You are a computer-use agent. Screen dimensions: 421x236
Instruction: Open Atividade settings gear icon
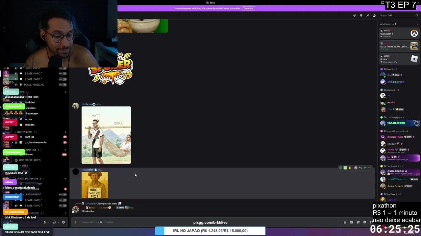click(x=395, y=24)
